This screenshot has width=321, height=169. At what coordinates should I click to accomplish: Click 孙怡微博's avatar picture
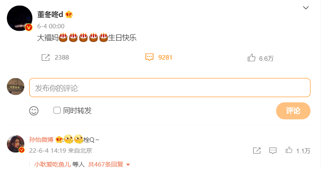[x=15, y=144]
